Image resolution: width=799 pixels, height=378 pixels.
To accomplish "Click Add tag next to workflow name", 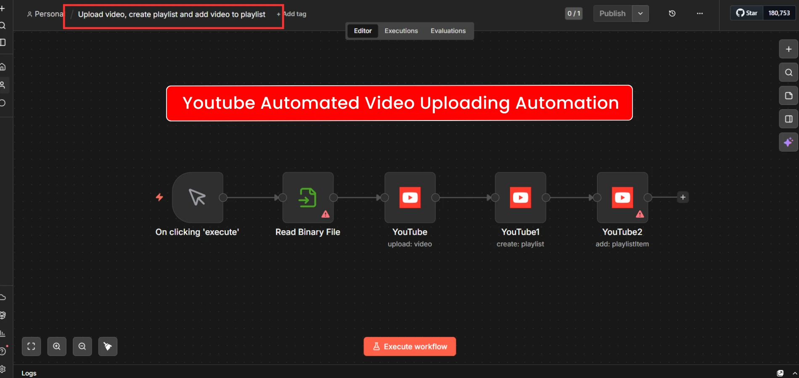I will click(x=292, y=14).
